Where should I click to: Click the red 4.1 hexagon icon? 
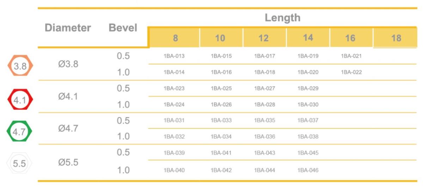pyautogui.click(x=20, y=100)
